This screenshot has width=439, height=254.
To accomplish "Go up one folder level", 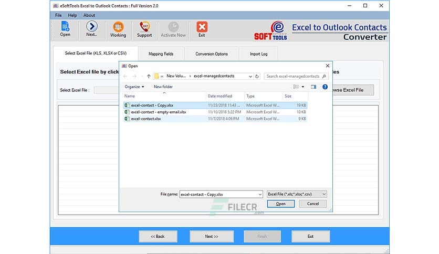I will tap(149, 76).
